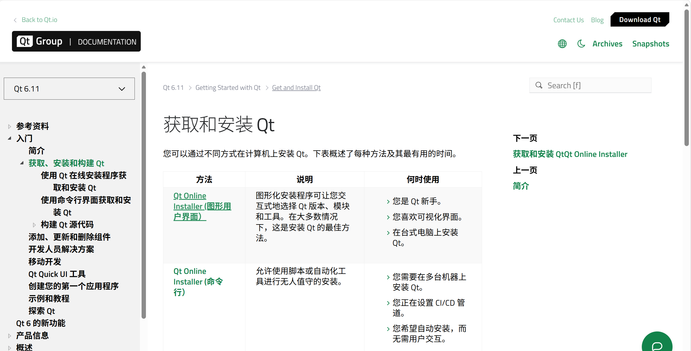The width and height of the screenshot is (691, 351).
Task: Open Qt Quick UI 工具 tree item
Action: pos(57,274)
